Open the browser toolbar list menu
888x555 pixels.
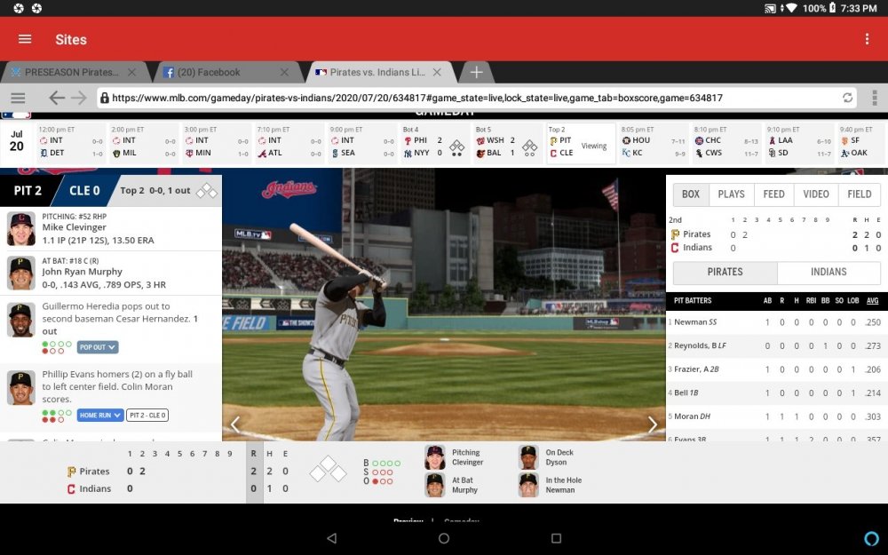click(x=18, y=98)
